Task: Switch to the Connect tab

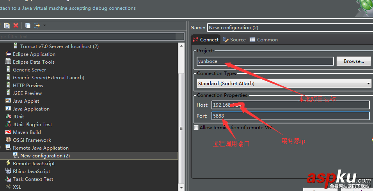Action: (206, 40)
